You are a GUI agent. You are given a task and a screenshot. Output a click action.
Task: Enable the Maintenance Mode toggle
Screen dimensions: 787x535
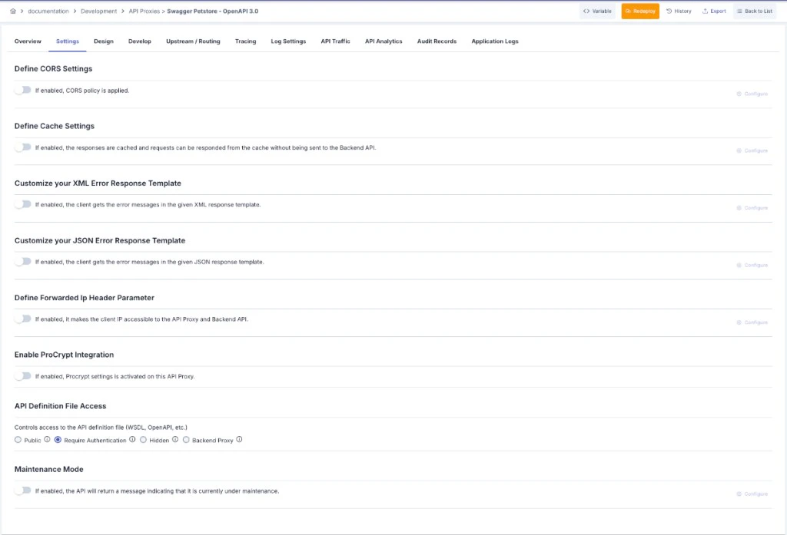point(21,490)
